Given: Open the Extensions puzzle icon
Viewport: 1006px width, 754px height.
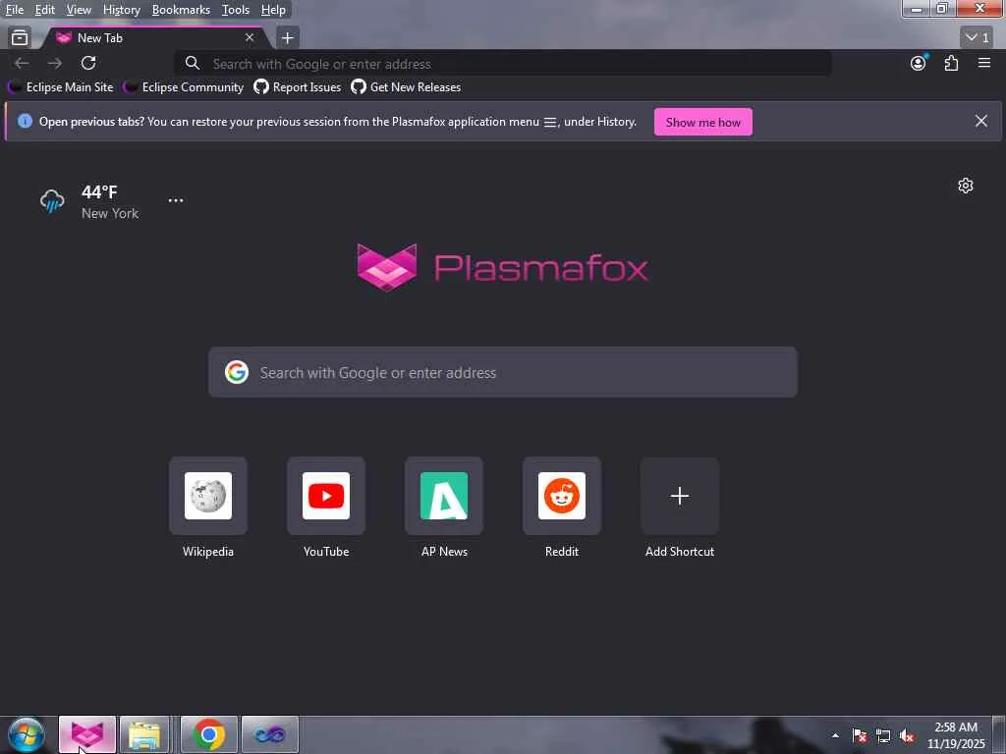Looking at the screenshot, I should pos(951,63).
